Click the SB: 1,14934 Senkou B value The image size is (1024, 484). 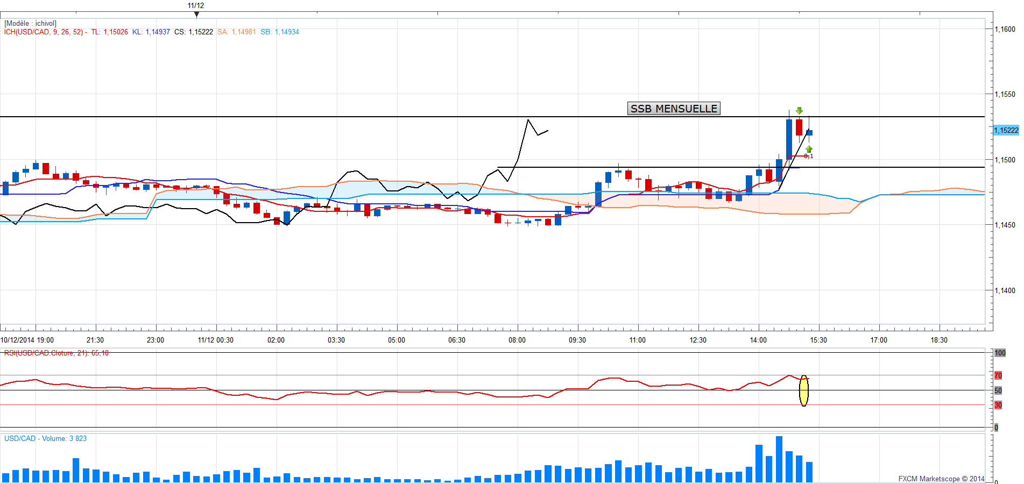(280, 32)
